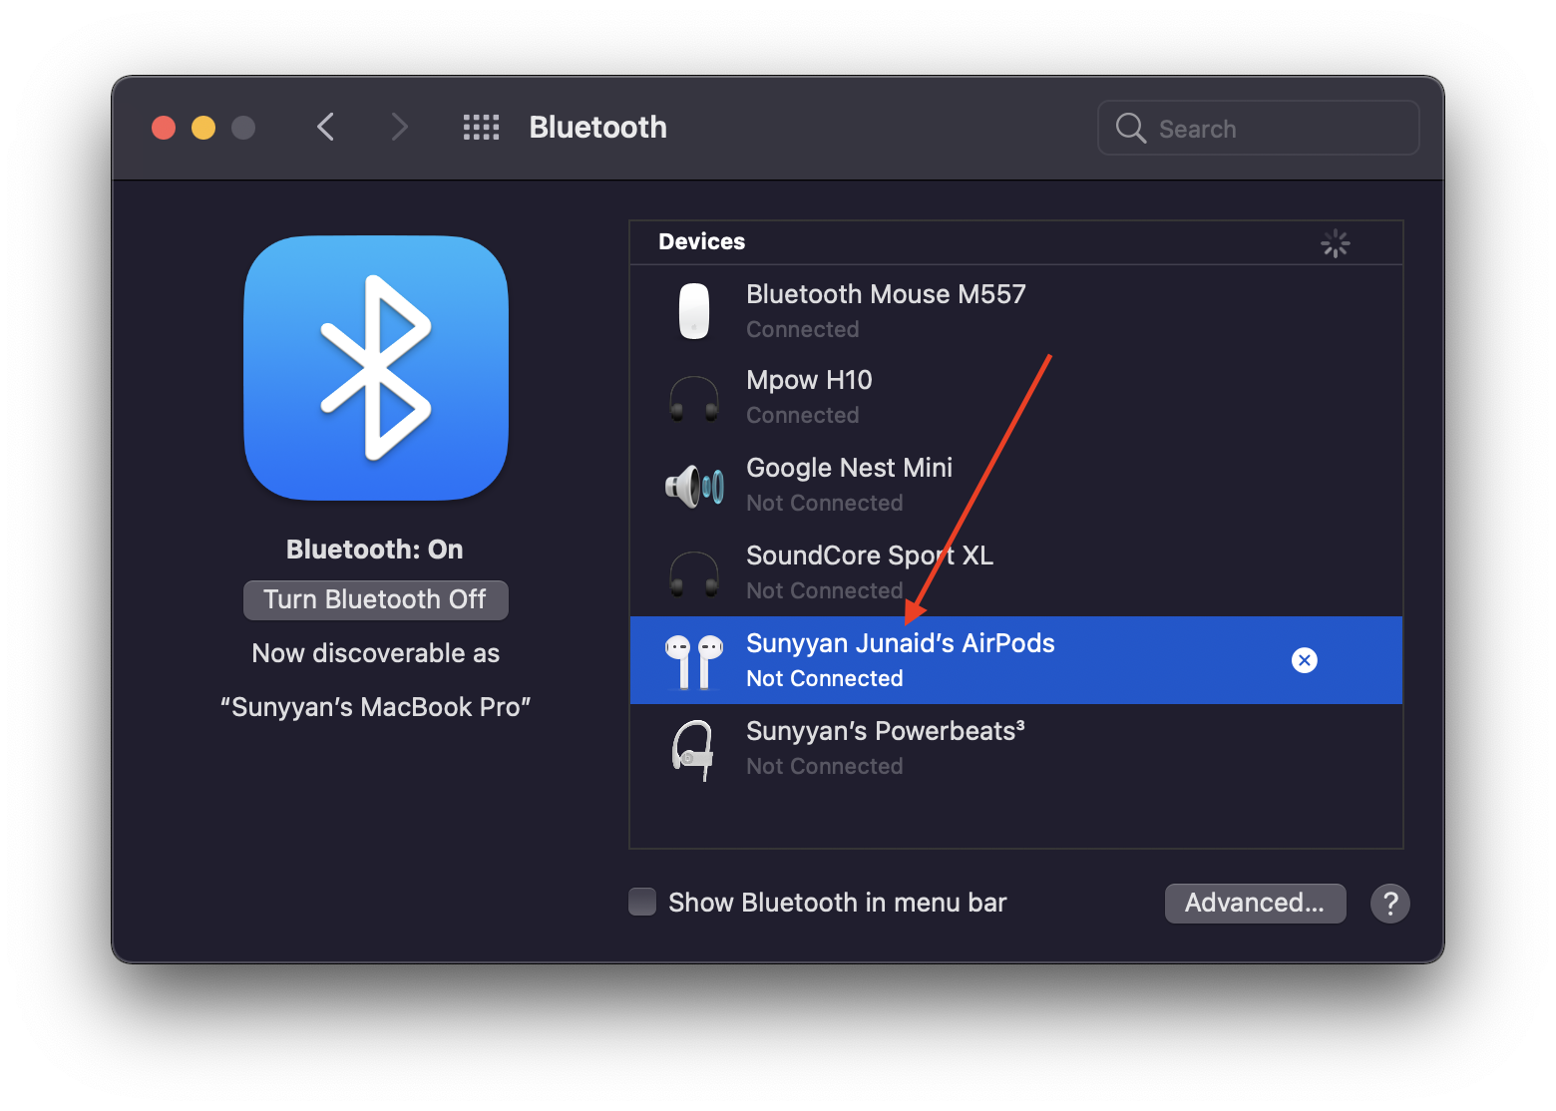Click the Now discoverable as text
Viewport: 1556px width, 1111px height.
[x=376, y=653]
